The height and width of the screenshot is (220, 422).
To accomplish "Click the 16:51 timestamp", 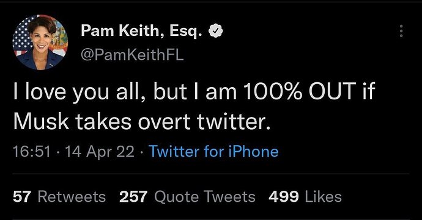I will click(32, 152).
